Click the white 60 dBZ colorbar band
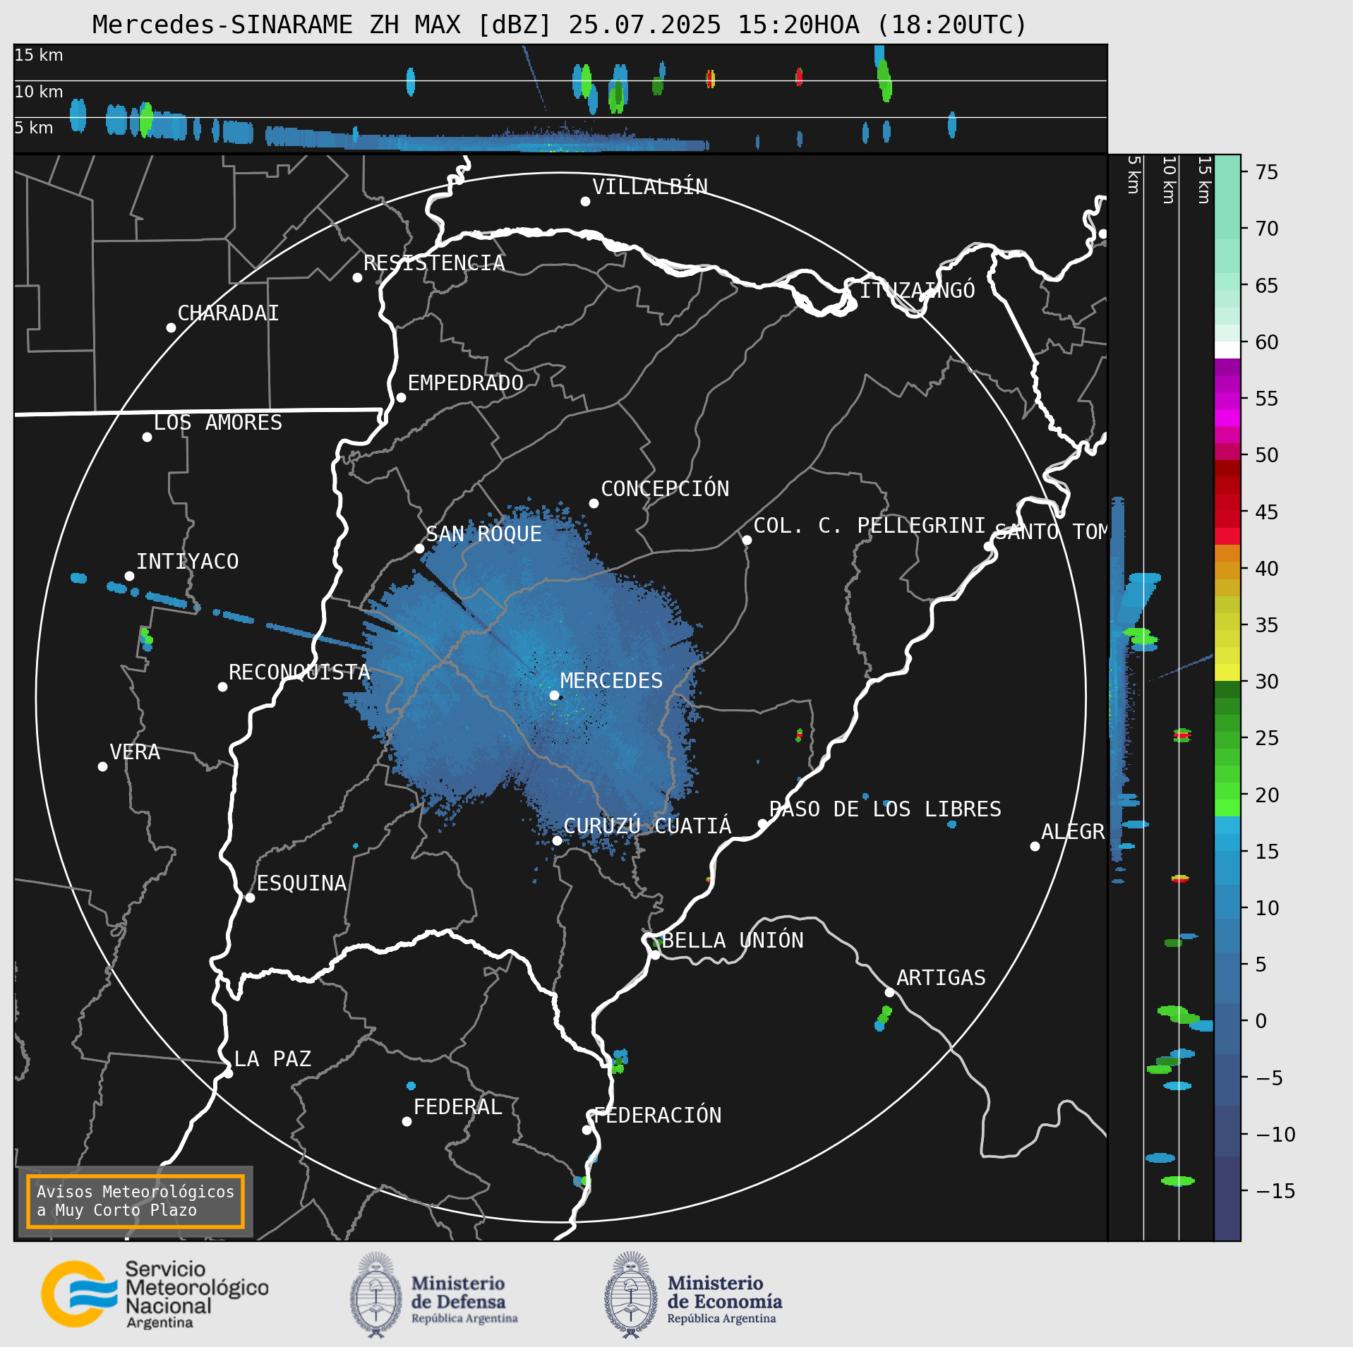Viewport: 1353px width, 1347px height. [x=1227, y=350]
